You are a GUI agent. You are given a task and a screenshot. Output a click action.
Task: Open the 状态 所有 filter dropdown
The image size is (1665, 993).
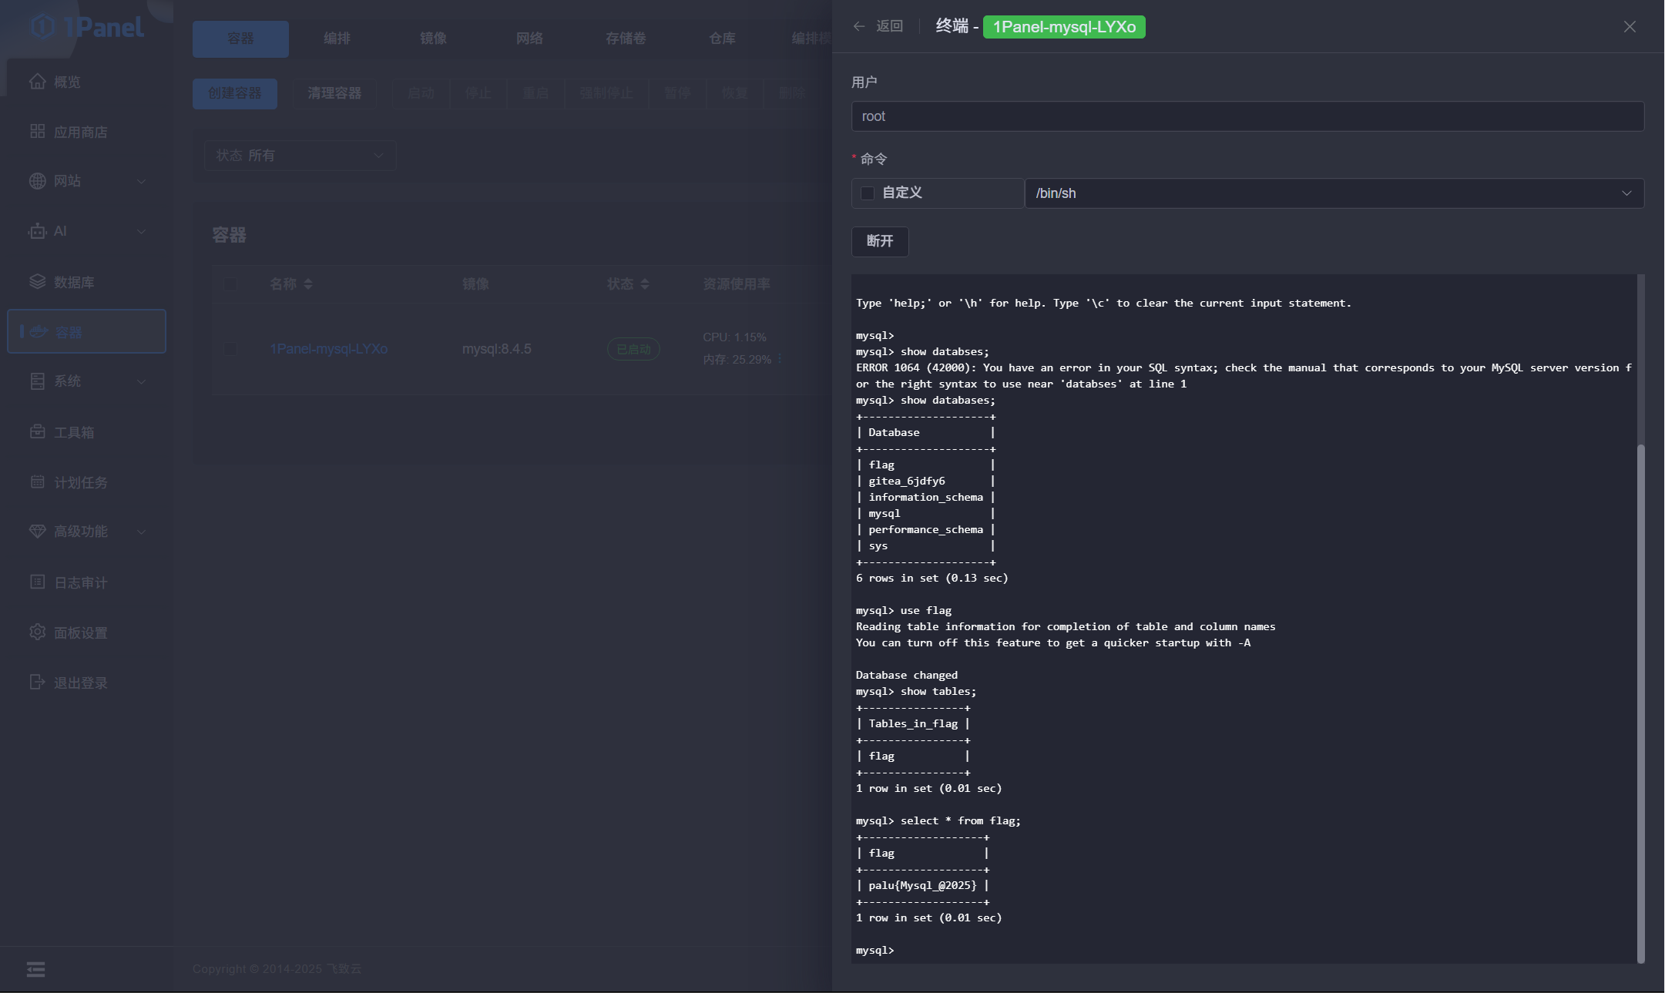pos(300,156)
